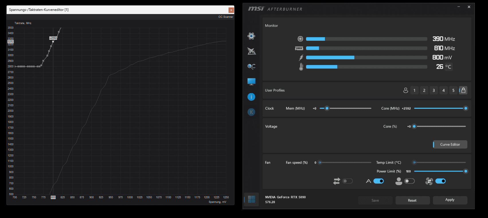Click the GPU chip icon beside RTX 5090
This screenshot has height=218, width=488.
(251, 199)
